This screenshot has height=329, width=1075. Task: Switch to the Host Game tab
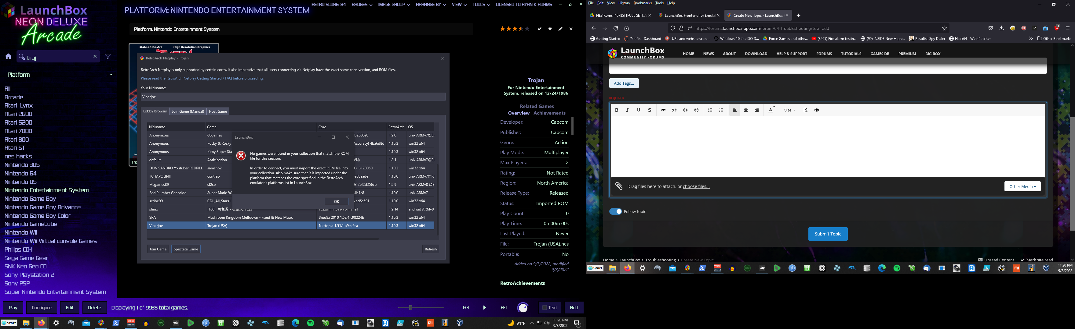point(218,111)
